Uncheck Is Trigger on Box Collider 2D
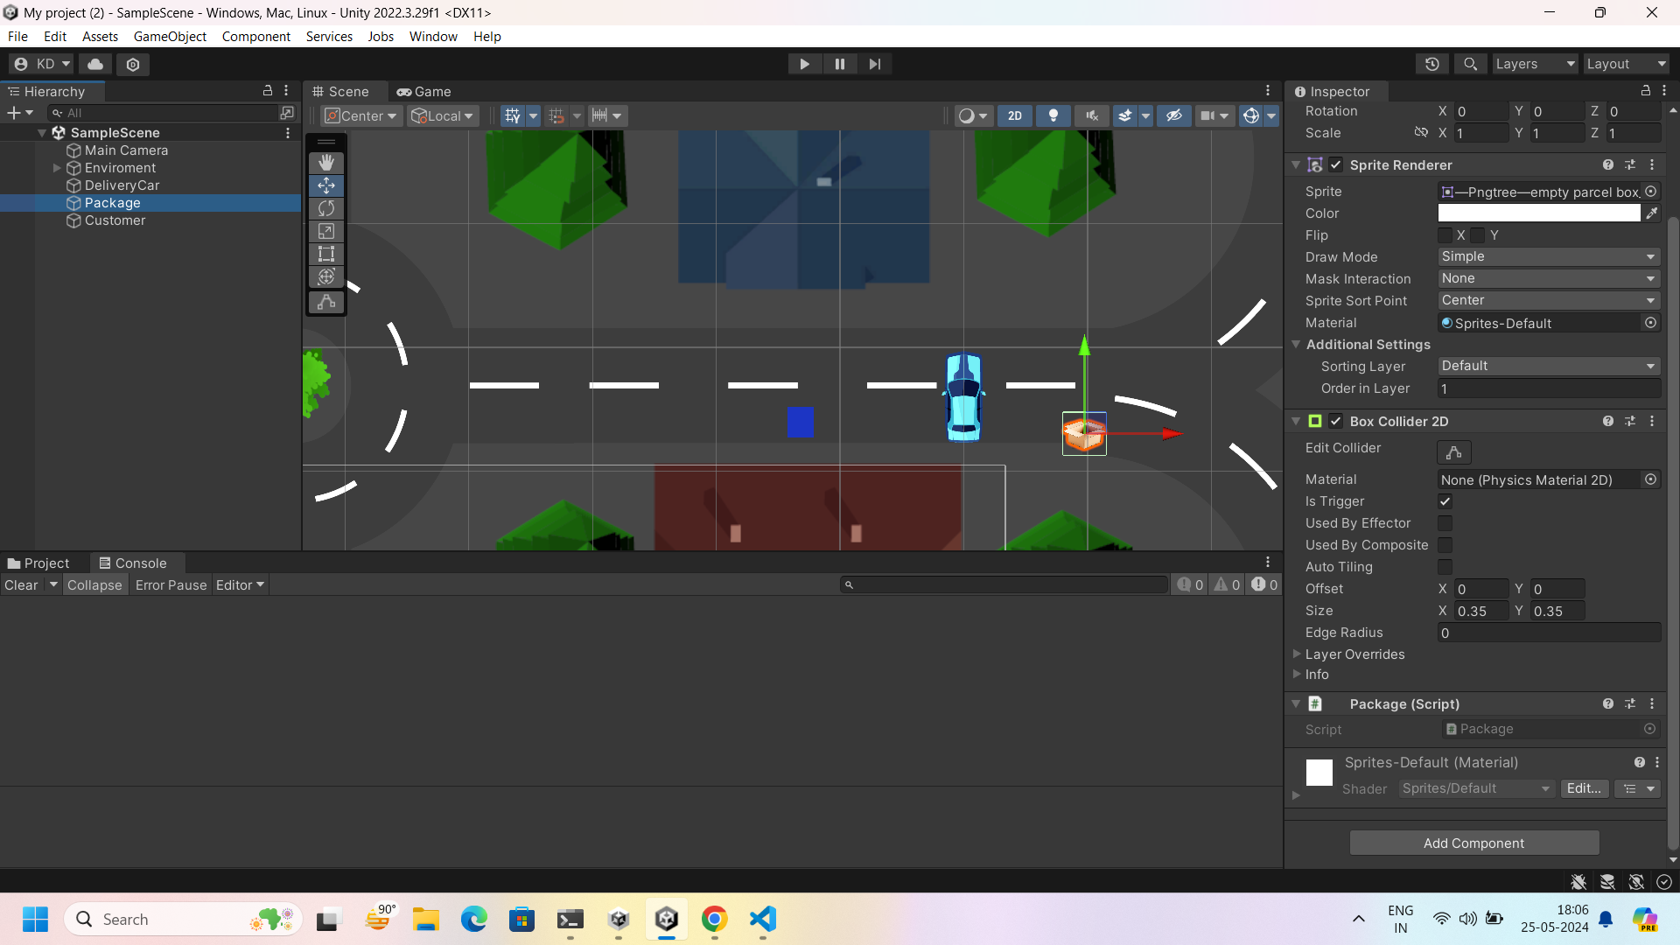 coord(1445,501)
